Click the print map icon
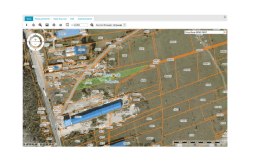Screen dimensions: 257x160 [33, 25]
